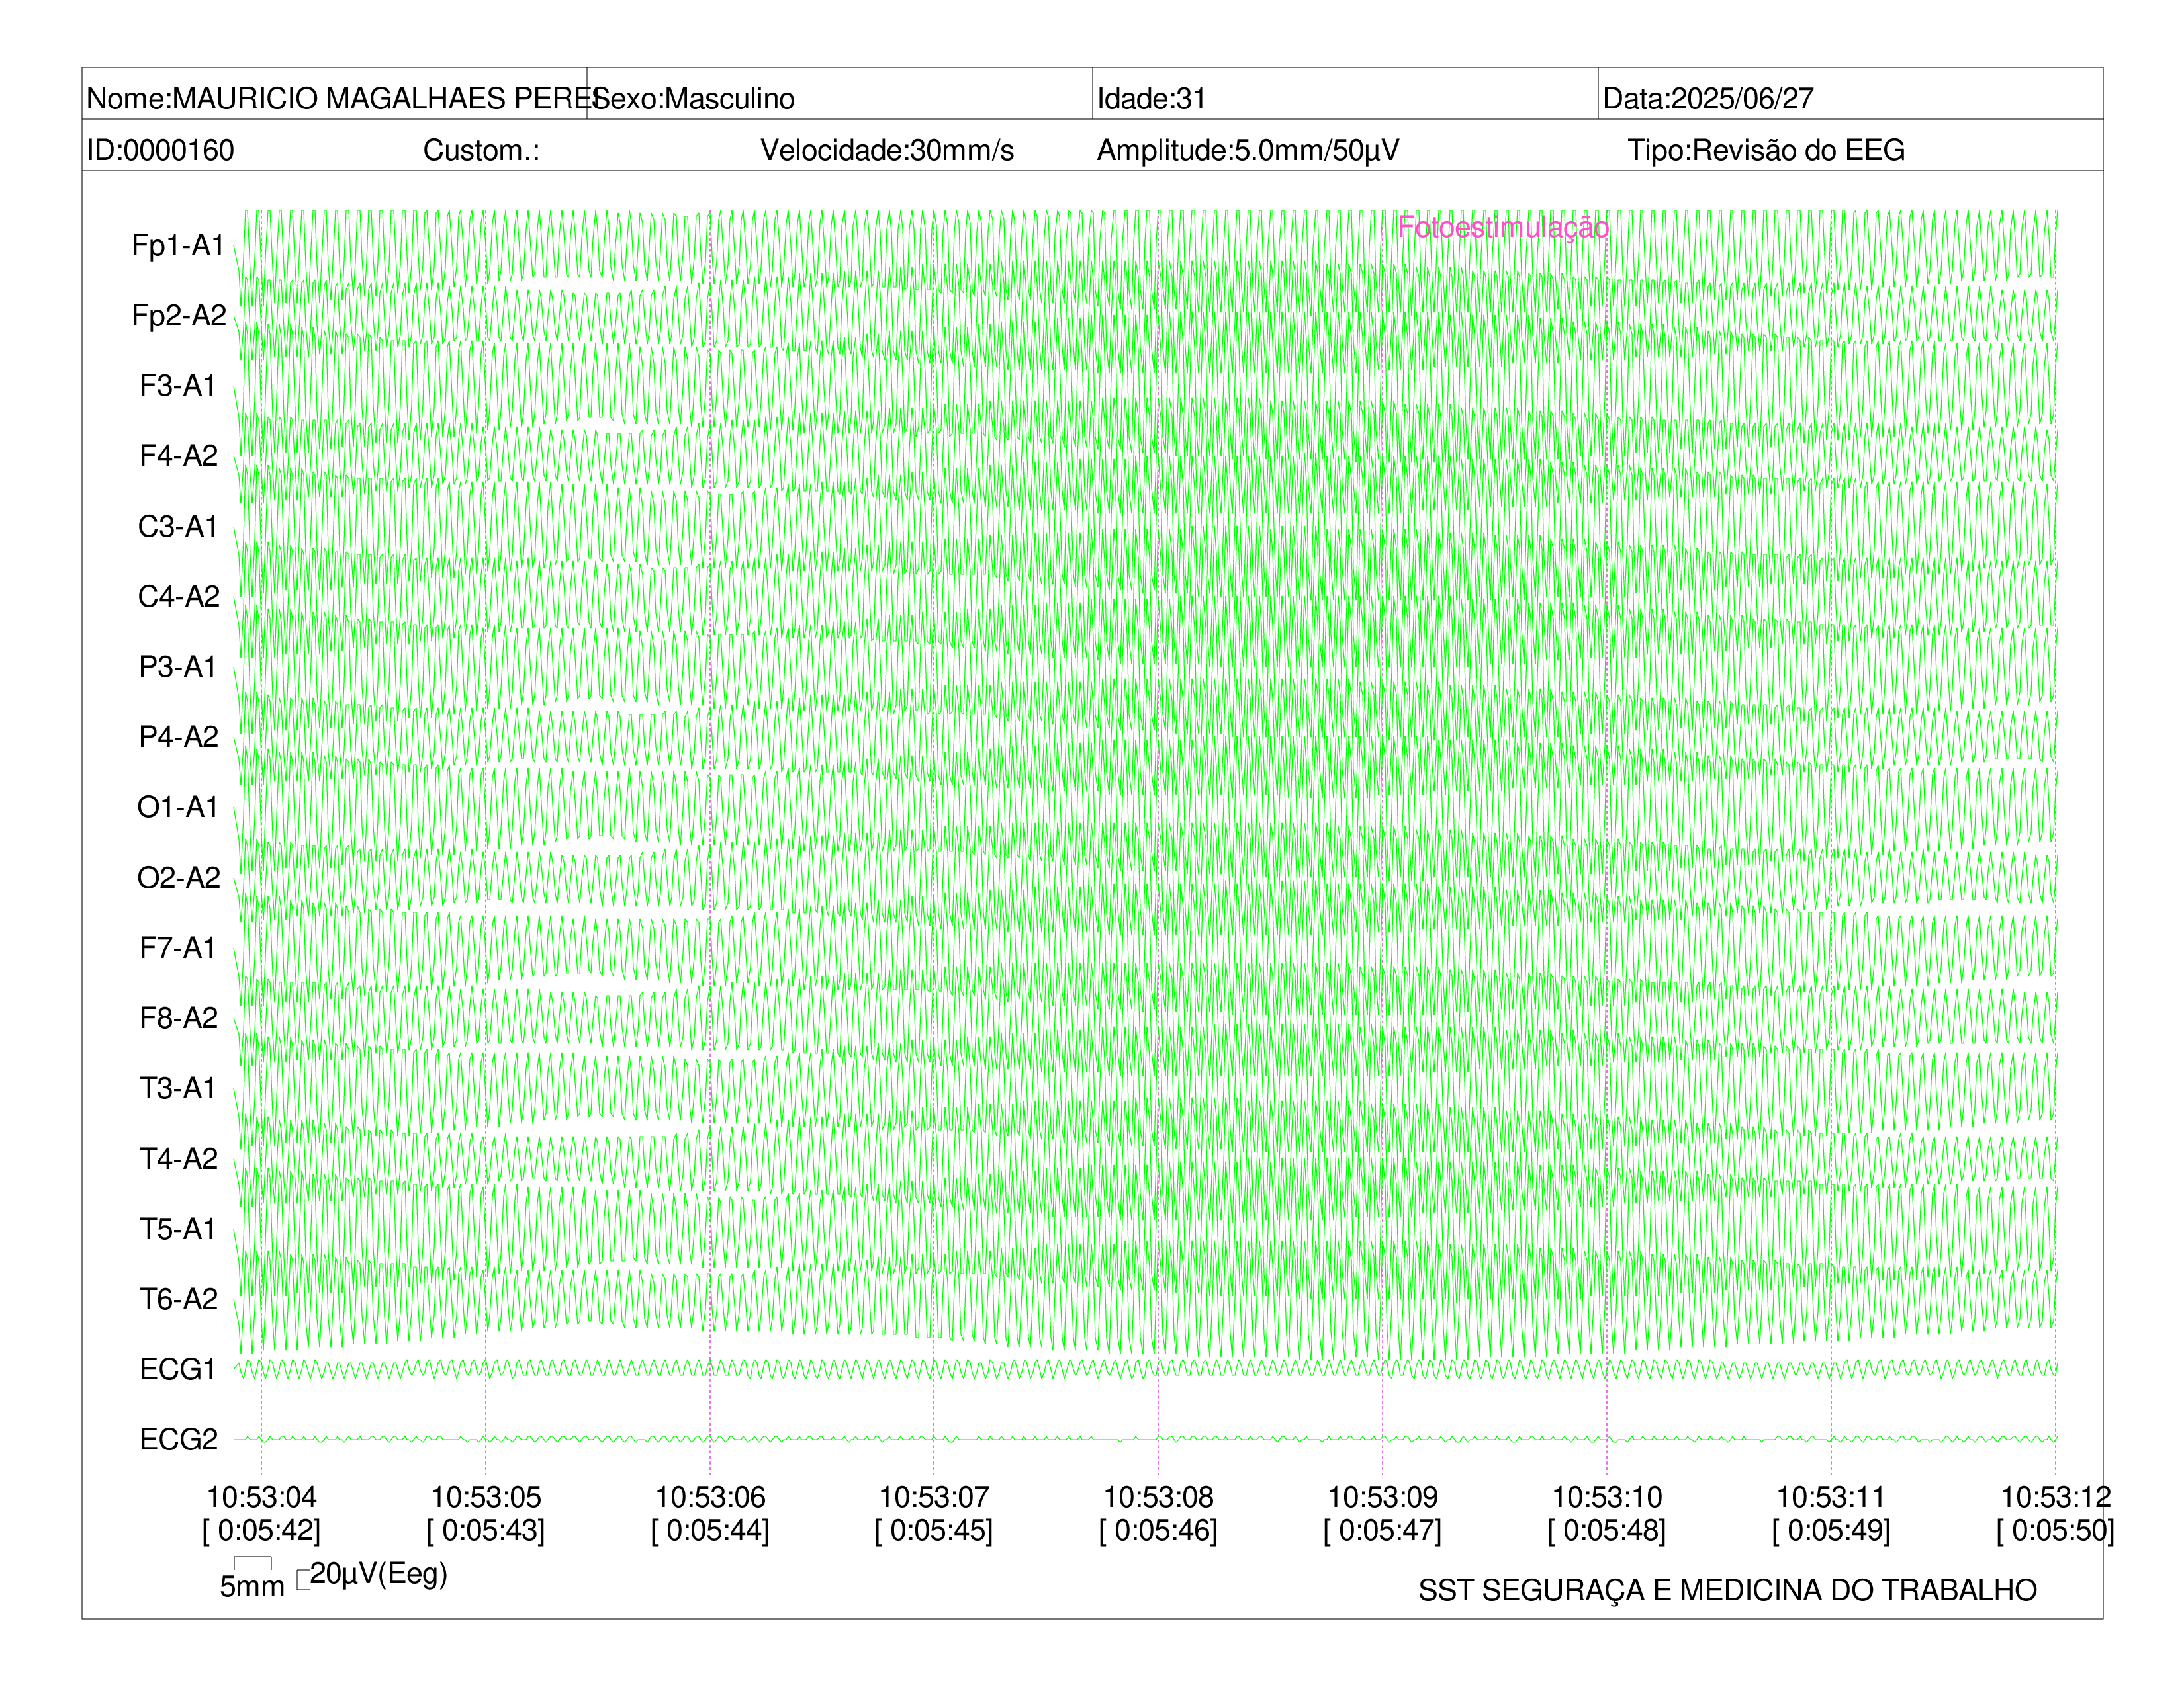The height and width of the screenshot is (1687, 2184).
Task: Click the 10:53:05 time marker
Action: click(x=486, y=1497)
